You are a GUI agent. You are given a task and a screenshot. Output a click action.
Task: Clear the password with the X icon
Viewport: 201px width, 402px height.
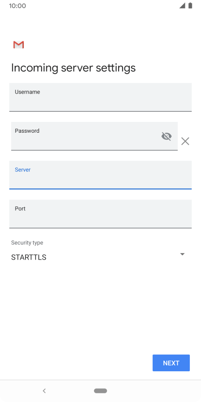pos(185,141)
